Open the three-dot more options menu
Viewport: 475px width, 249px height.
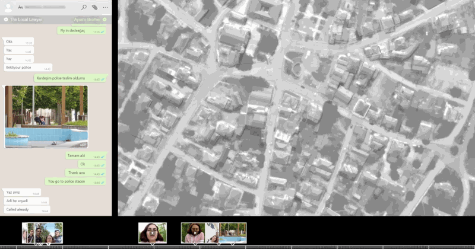click(x=105, y=7)
